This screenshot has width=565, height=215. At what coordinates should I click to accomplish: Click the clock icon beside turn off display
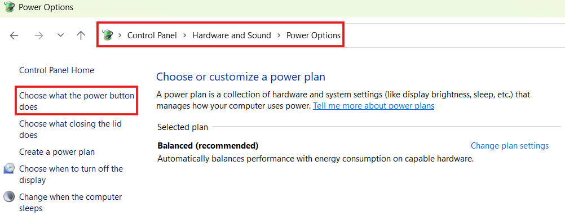click(9, 168)
